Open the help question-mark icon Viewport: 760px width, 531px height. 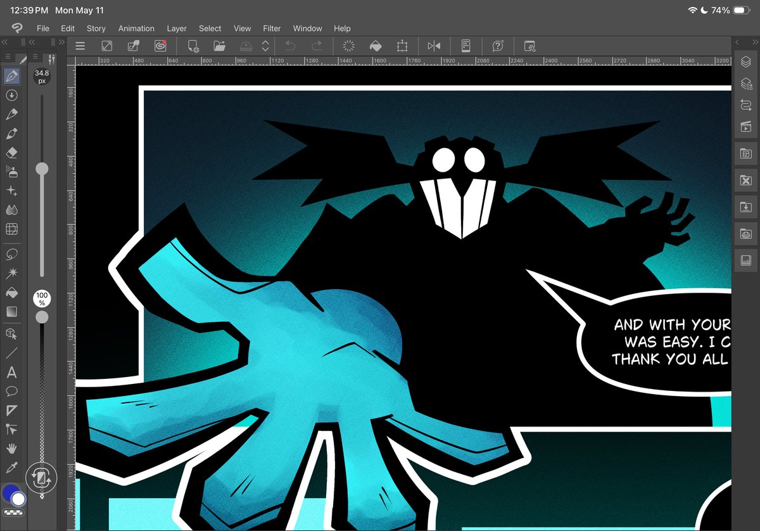498,46
